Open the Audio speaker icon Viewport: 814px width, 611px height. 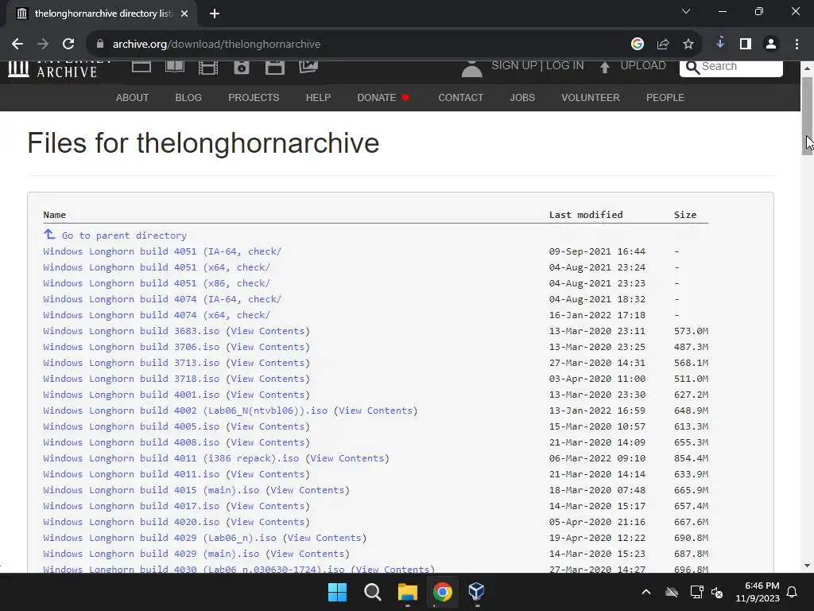click(242, 68)
